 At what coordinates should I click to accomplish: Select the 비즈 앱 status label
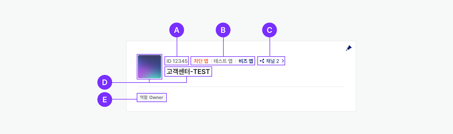(x=246, y=61)
